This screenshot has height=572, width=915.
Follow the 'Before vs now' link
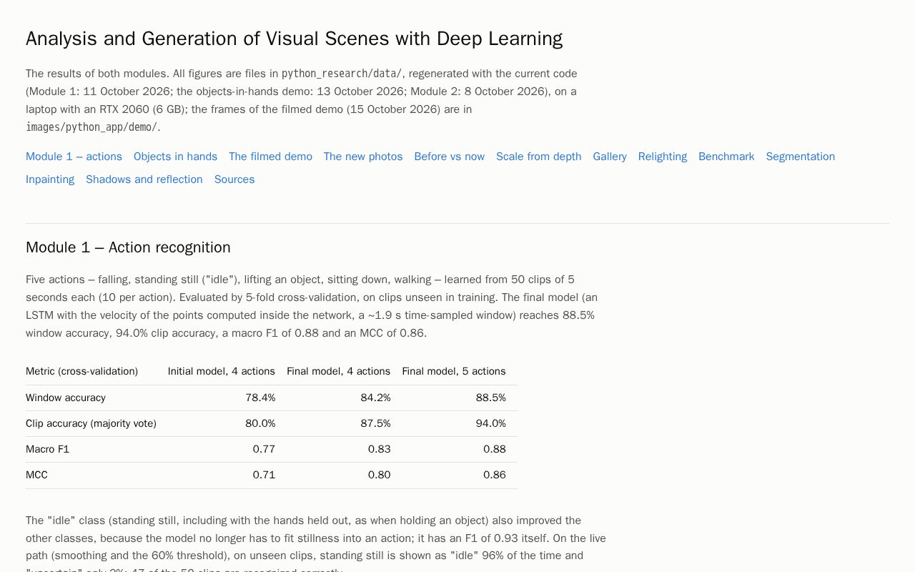pyautogui.click(x=450, y=157)
